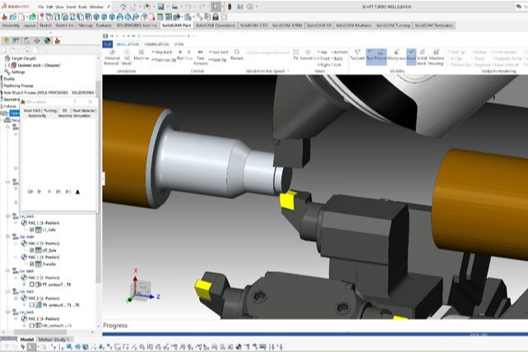
Task: Toggle the Tool Fixture visibility icon
Action: click(376, 56)
